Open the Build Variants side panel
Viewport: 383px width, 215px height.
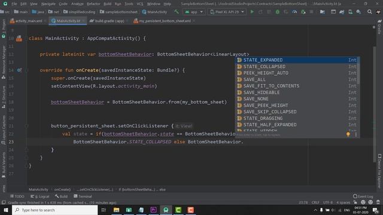tap(4, 165)
